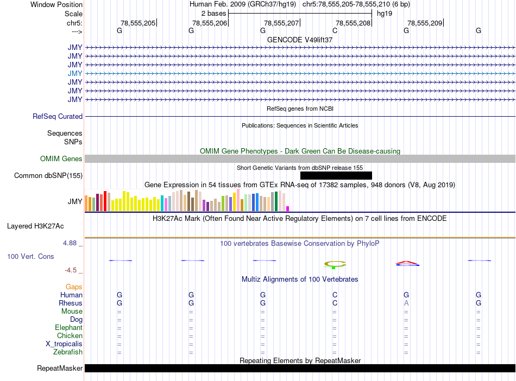Click the Sequences track label
This screenshot has width=516, height=381.
pos(65,133)
